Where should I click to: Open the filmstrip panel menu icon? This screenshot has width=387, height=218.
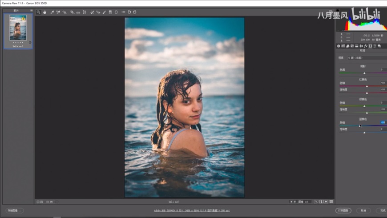[31, 10]
